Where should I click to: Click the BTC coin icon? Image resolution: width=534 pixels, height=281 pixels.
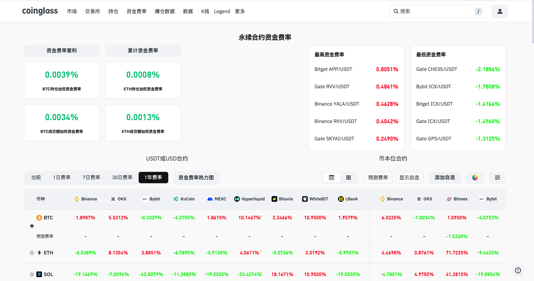pyautogui.click(x=39, y=218)
